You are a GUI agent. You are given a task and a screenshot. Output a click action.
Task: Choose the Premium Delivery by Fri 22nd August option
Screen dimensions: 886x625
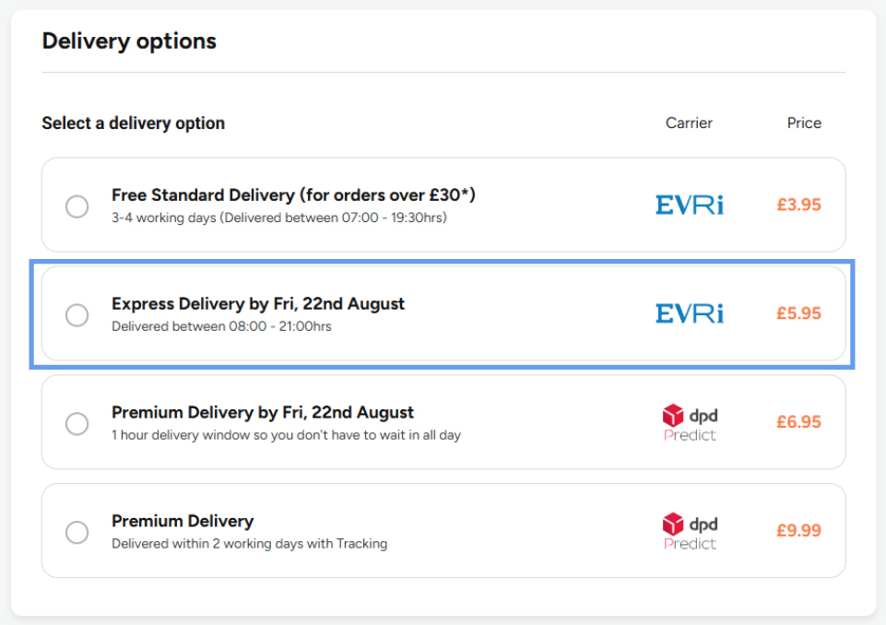click(x=77, y=423)
